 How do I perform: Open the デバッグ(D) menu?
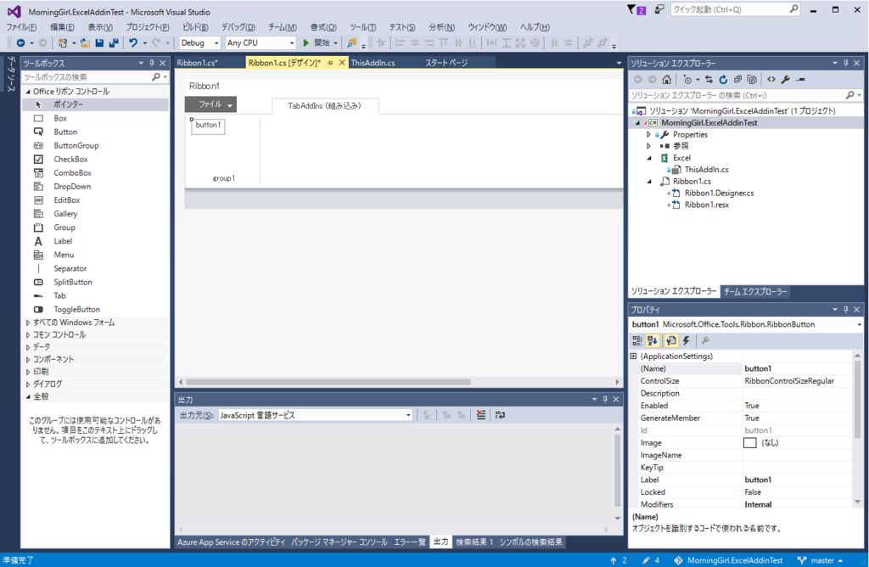pyautogui.click(x=238, y=26)
